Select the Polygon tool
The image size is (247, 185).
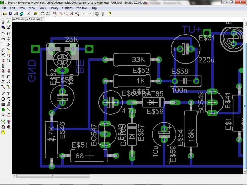[x=9, y=104]
